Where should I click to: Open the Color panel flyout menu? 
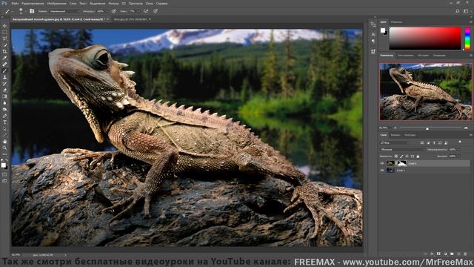470,22
